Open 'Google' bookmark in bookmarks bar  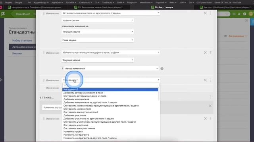(19, 3)
